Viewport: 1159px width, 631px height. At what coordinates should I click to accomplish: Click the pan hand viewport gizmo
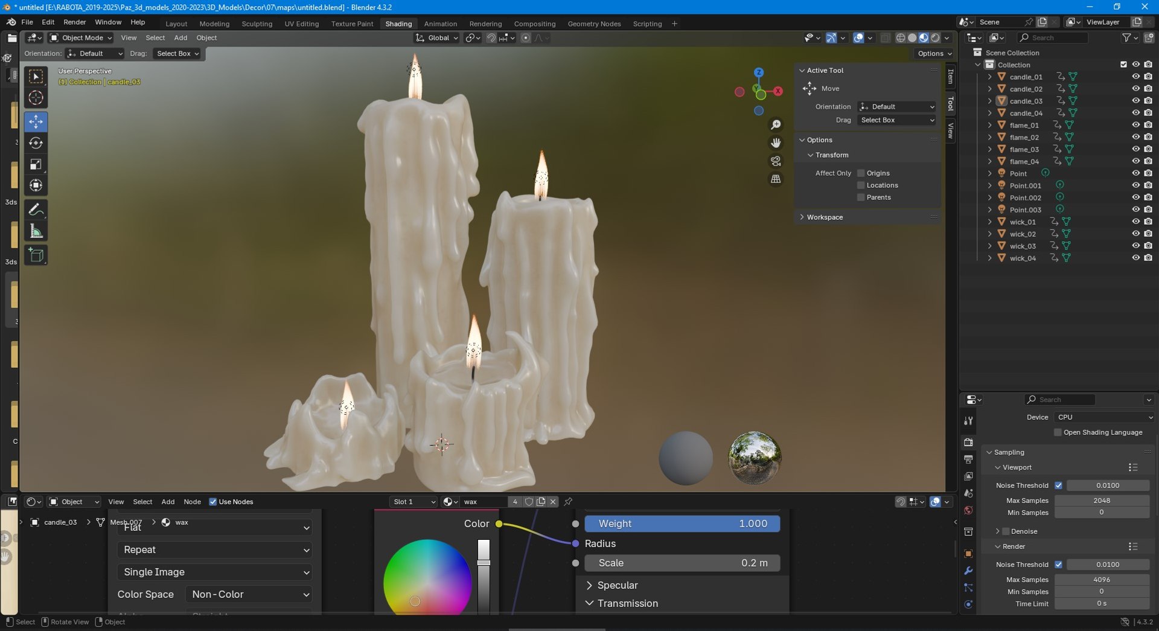(776, 143)
